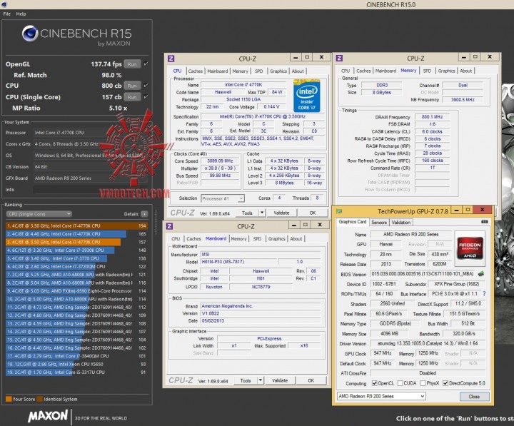Viewport: 514px width, 426px height.
Task: Click the Cinebench app icon in title bar
Action: 4,4
